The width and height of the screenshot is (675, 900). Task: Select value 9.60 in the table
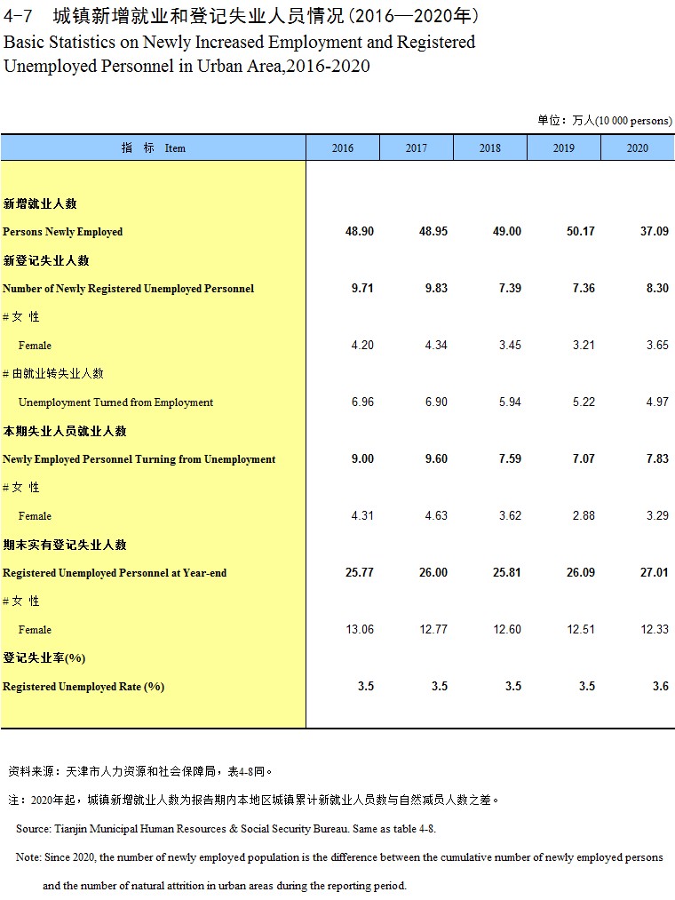(x=436, y=458)
